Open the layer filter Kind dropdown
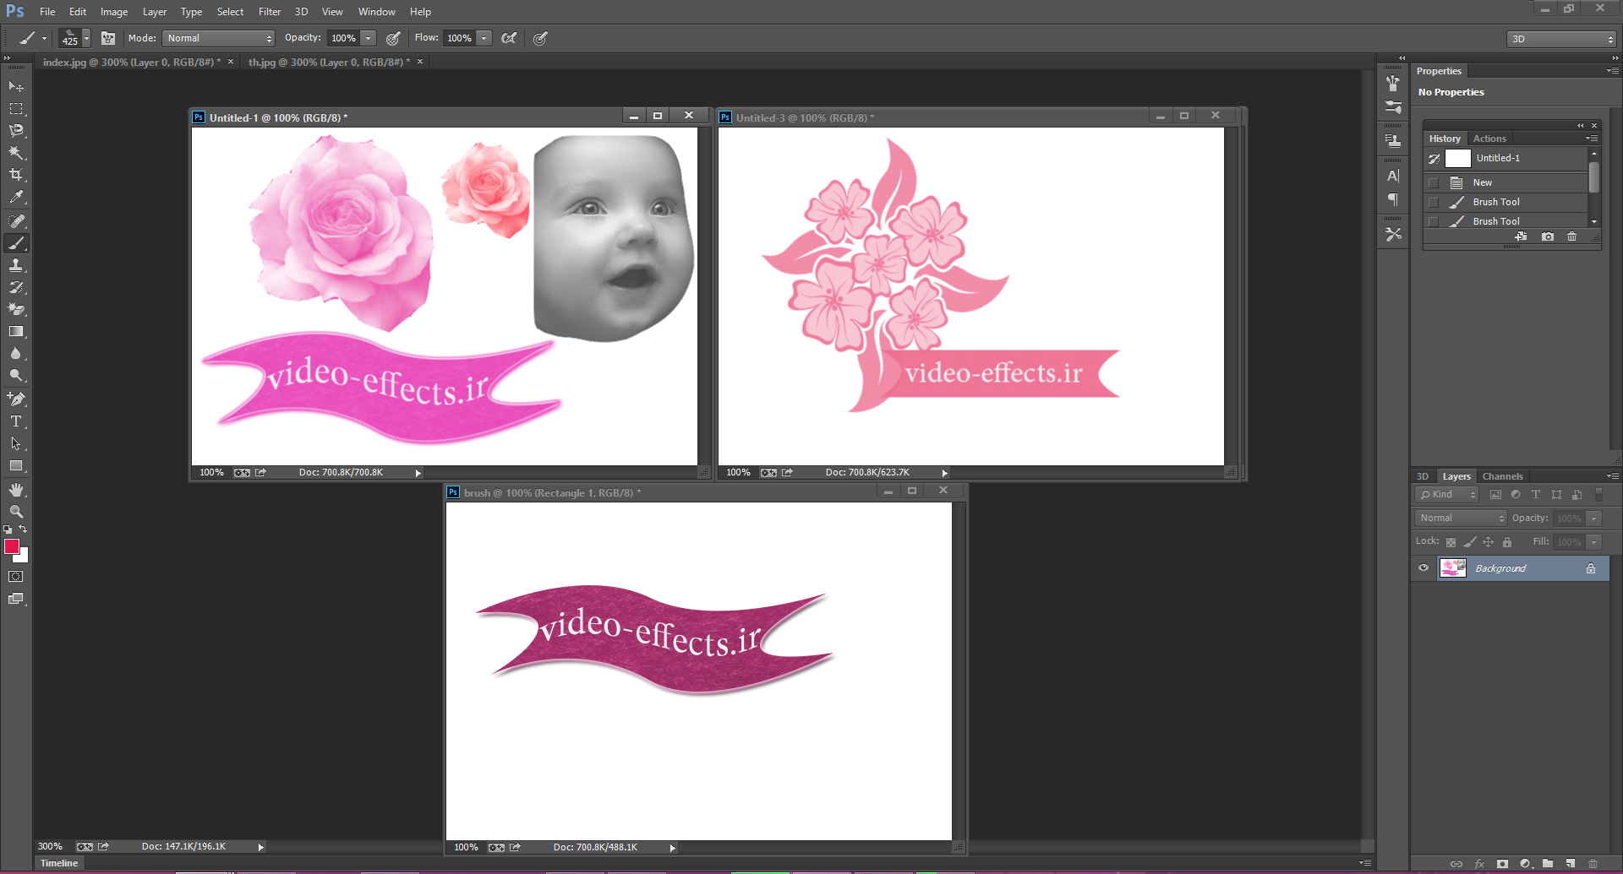This screenshot has width=1623, height=874. [x=1446, y=495]
